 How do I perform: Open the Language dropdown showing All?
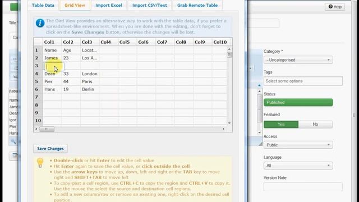(298, 166)
